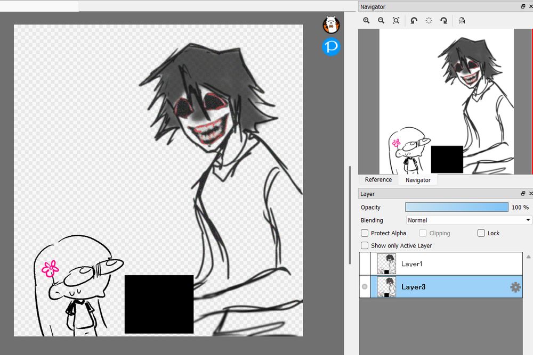
Task: Switch to the Navigator tab
Action: (x=418, y=180)
